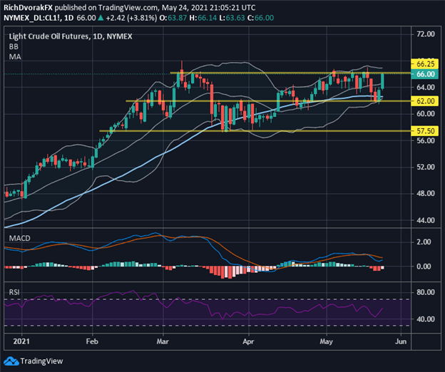This screenshot has width=445, height=372.
Task: Click the 57.50 yellow price label
Action: 425,131
